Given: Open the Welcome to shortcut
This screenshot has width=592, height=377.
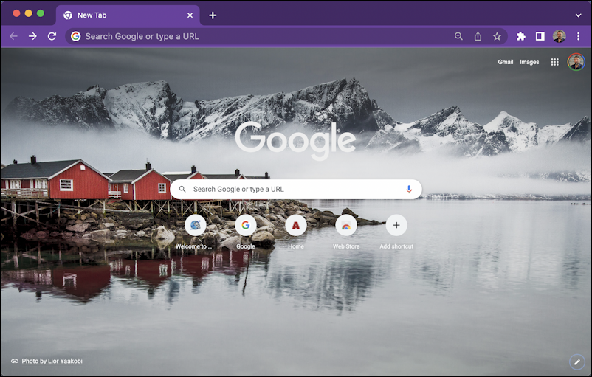Looking at the screenshot, I should [x=195, y=231].
